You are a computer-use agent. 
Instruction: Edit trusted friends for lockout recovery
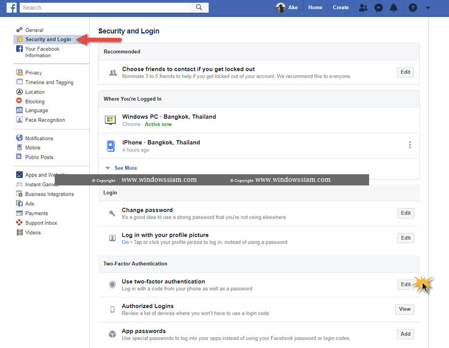(x=405, y=72)
